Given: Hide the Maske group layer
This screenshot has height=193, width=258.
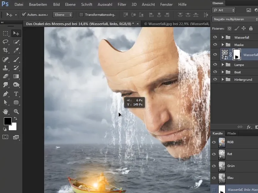Looking at the screenshot, I should pyautogui.click(x=215, y=45).
